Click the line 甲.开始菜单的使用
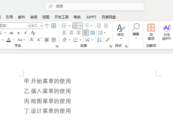 [48, 81]
